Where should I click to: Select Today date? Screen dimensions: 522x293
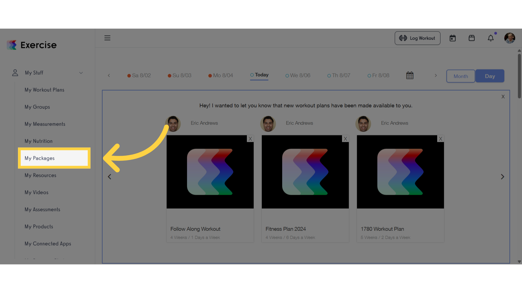point(259,75)
